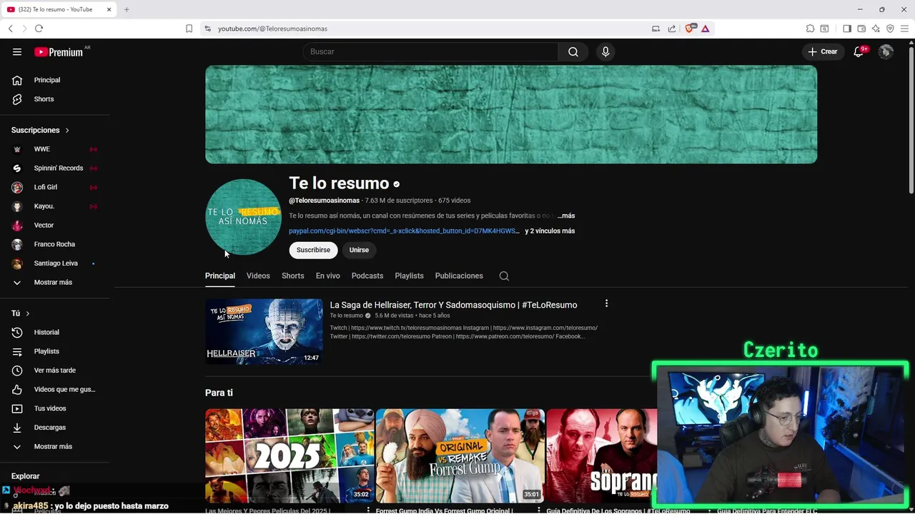Viewport: 915px width, 514px height.
Task: Switch to the Videos tab
Action: 258,276
